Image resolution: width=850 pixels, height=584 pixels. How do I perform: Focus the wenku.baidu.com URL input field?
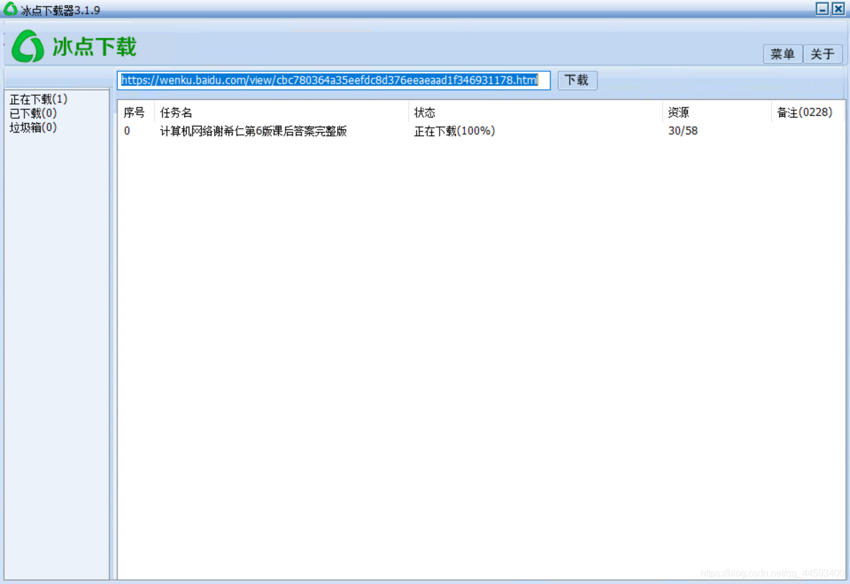pos(334,80)
